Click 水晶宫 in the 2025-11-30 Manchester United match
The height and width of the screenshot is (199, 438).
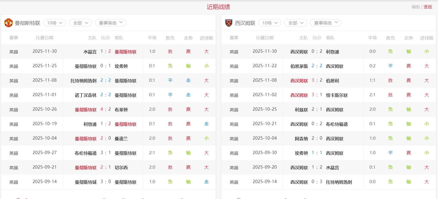click(90, 52)
